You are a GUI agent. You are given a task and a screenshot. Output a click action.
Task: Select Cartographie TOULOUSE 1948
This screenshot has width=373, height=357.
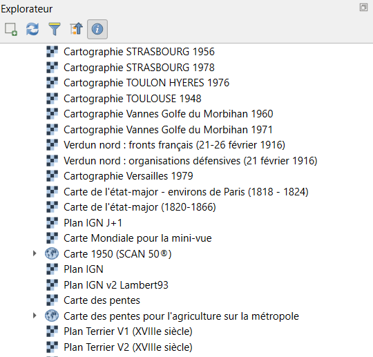click(133, 99)
